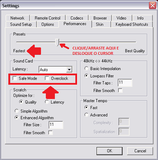Switch to the Sound Setup tab

(21, 24)
